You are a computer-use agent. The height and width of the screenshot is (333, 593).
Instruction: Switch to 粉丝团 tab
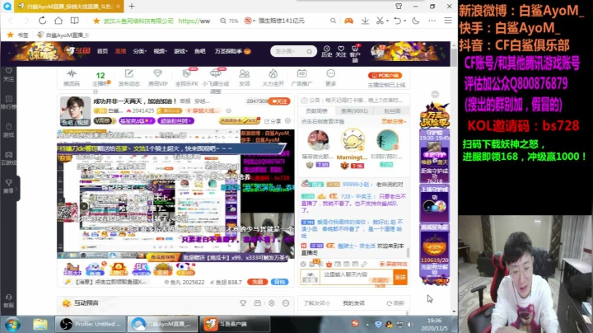pos(392,111)
